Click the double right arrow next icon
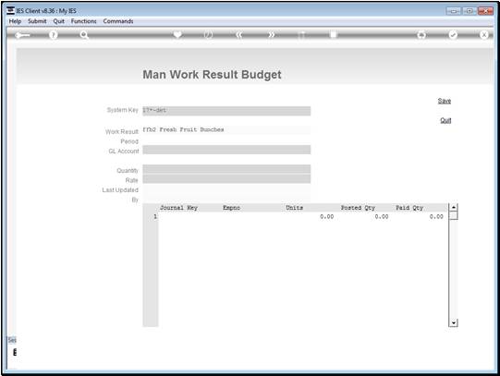Image resolution: width=500 pixels, height=376 pixels. (271, 35)
